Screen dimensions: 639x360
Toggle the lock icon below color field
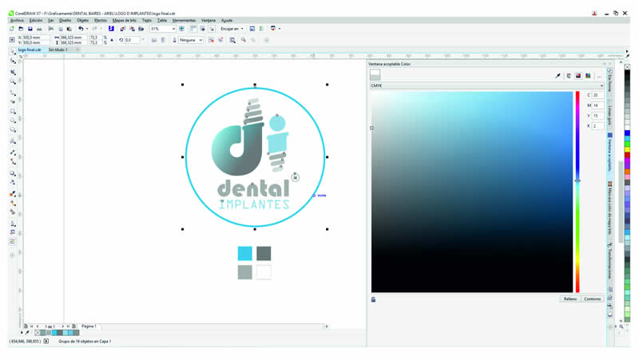373,299
